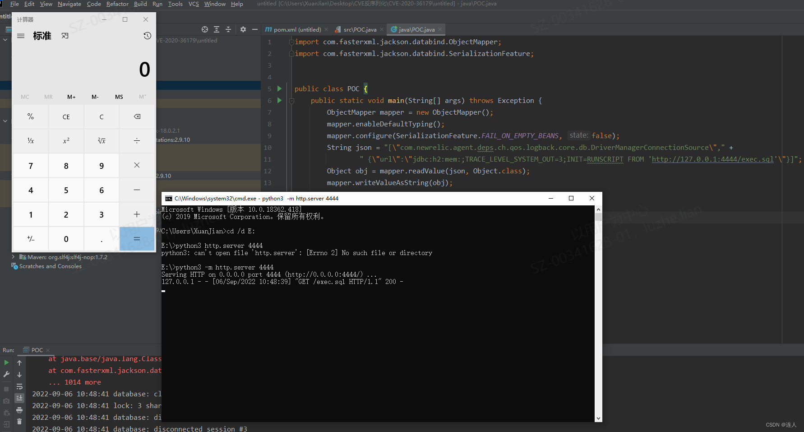
Task: Click memory add M+ button
Action: [x=71, y=97]
